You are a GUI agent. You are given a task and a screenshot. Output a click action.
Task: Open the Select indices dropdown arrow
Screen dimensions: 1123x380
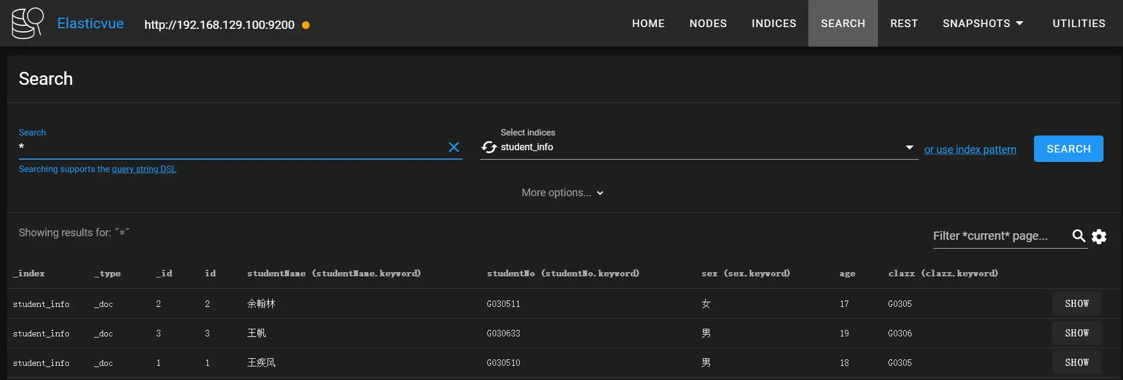pyautogui.click(x=909, y=147)
